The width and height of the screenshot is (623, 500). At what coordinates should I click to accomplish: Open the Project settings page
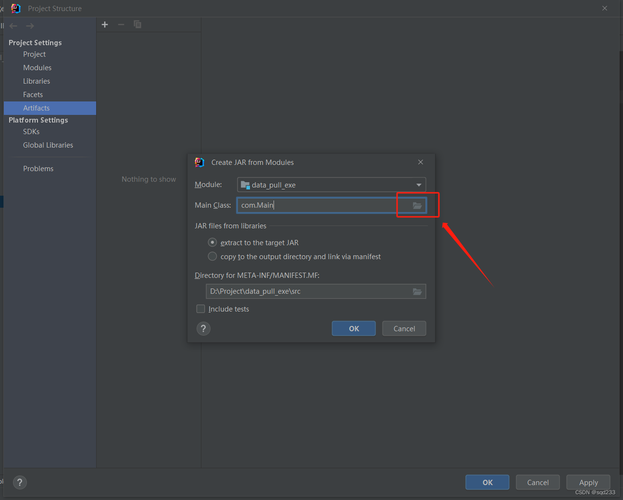[x=34, y=54]
